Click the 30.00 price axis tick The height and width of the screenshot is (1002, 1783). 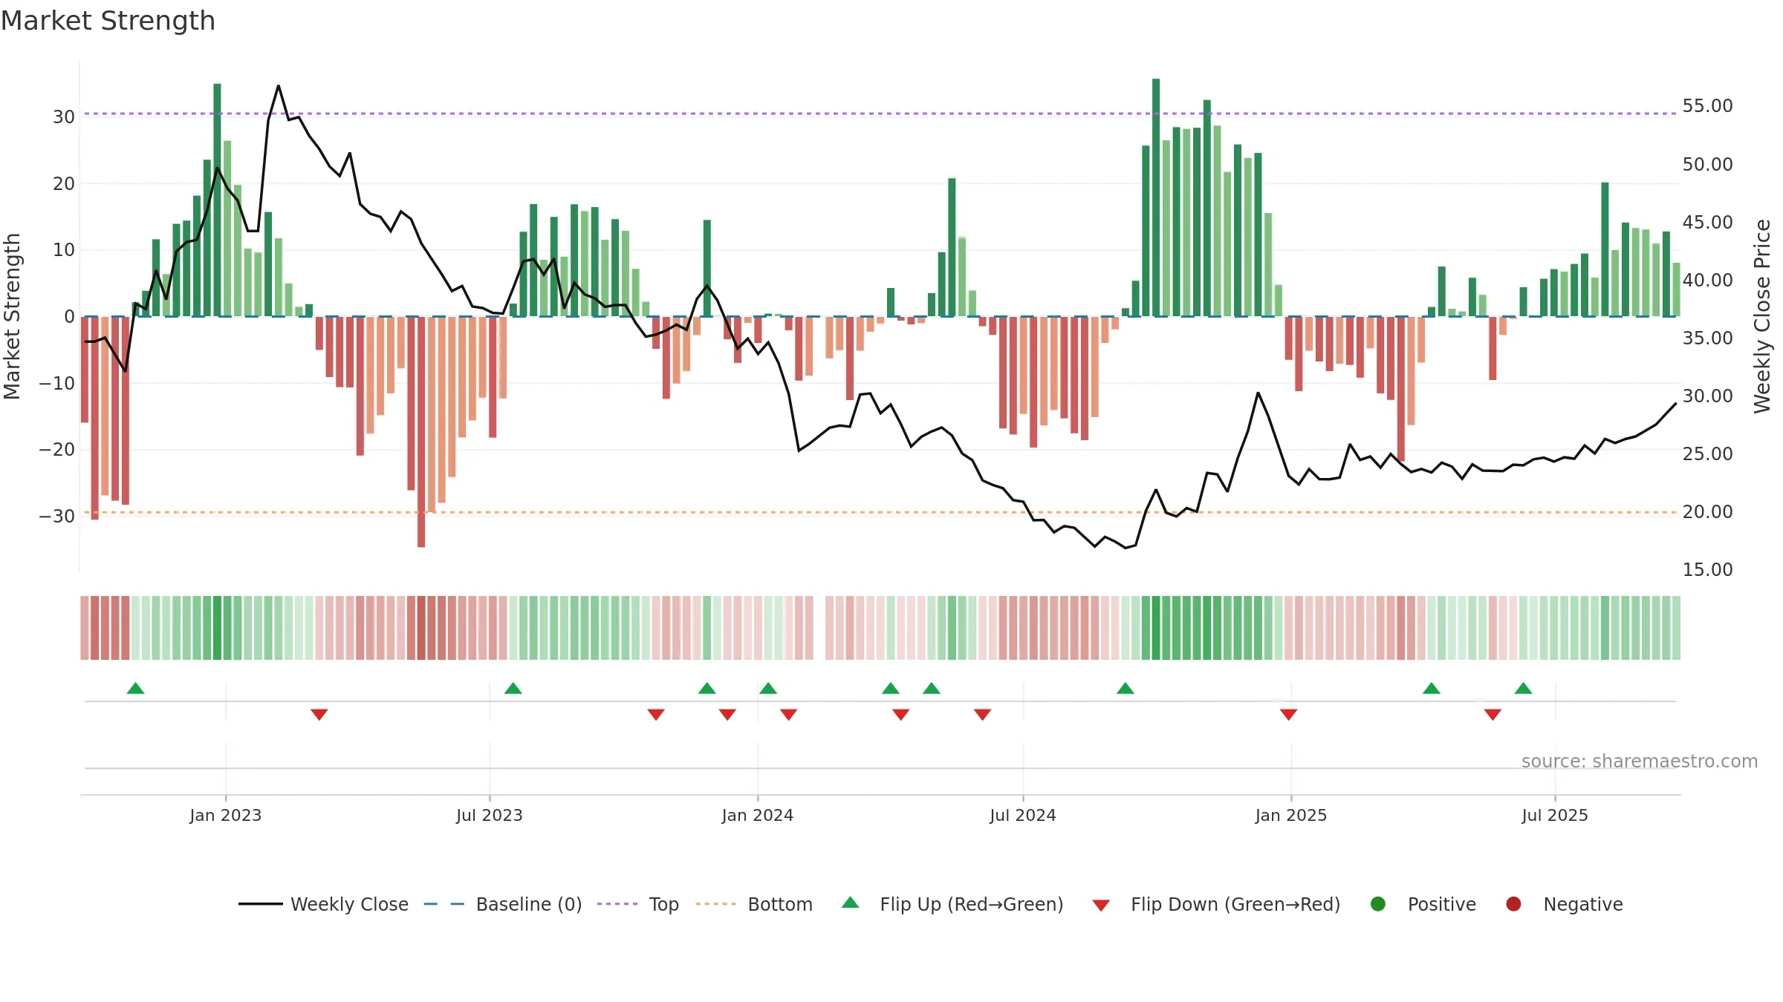[x=1707, y=396]
